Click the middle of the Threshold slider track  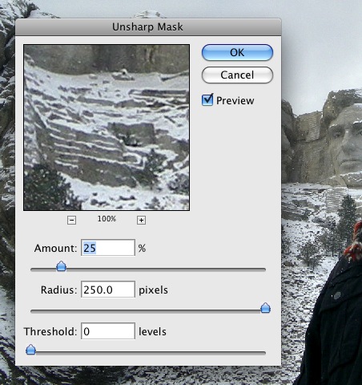point(148,353)
